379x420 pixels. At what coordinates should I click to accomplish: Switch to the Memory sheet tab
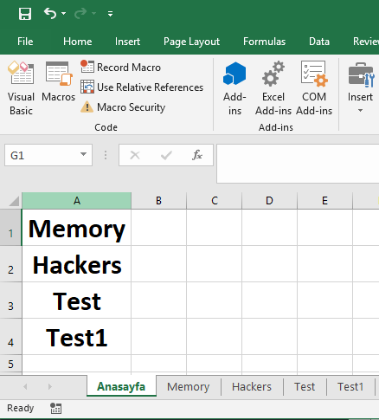(x=189, y=387)
